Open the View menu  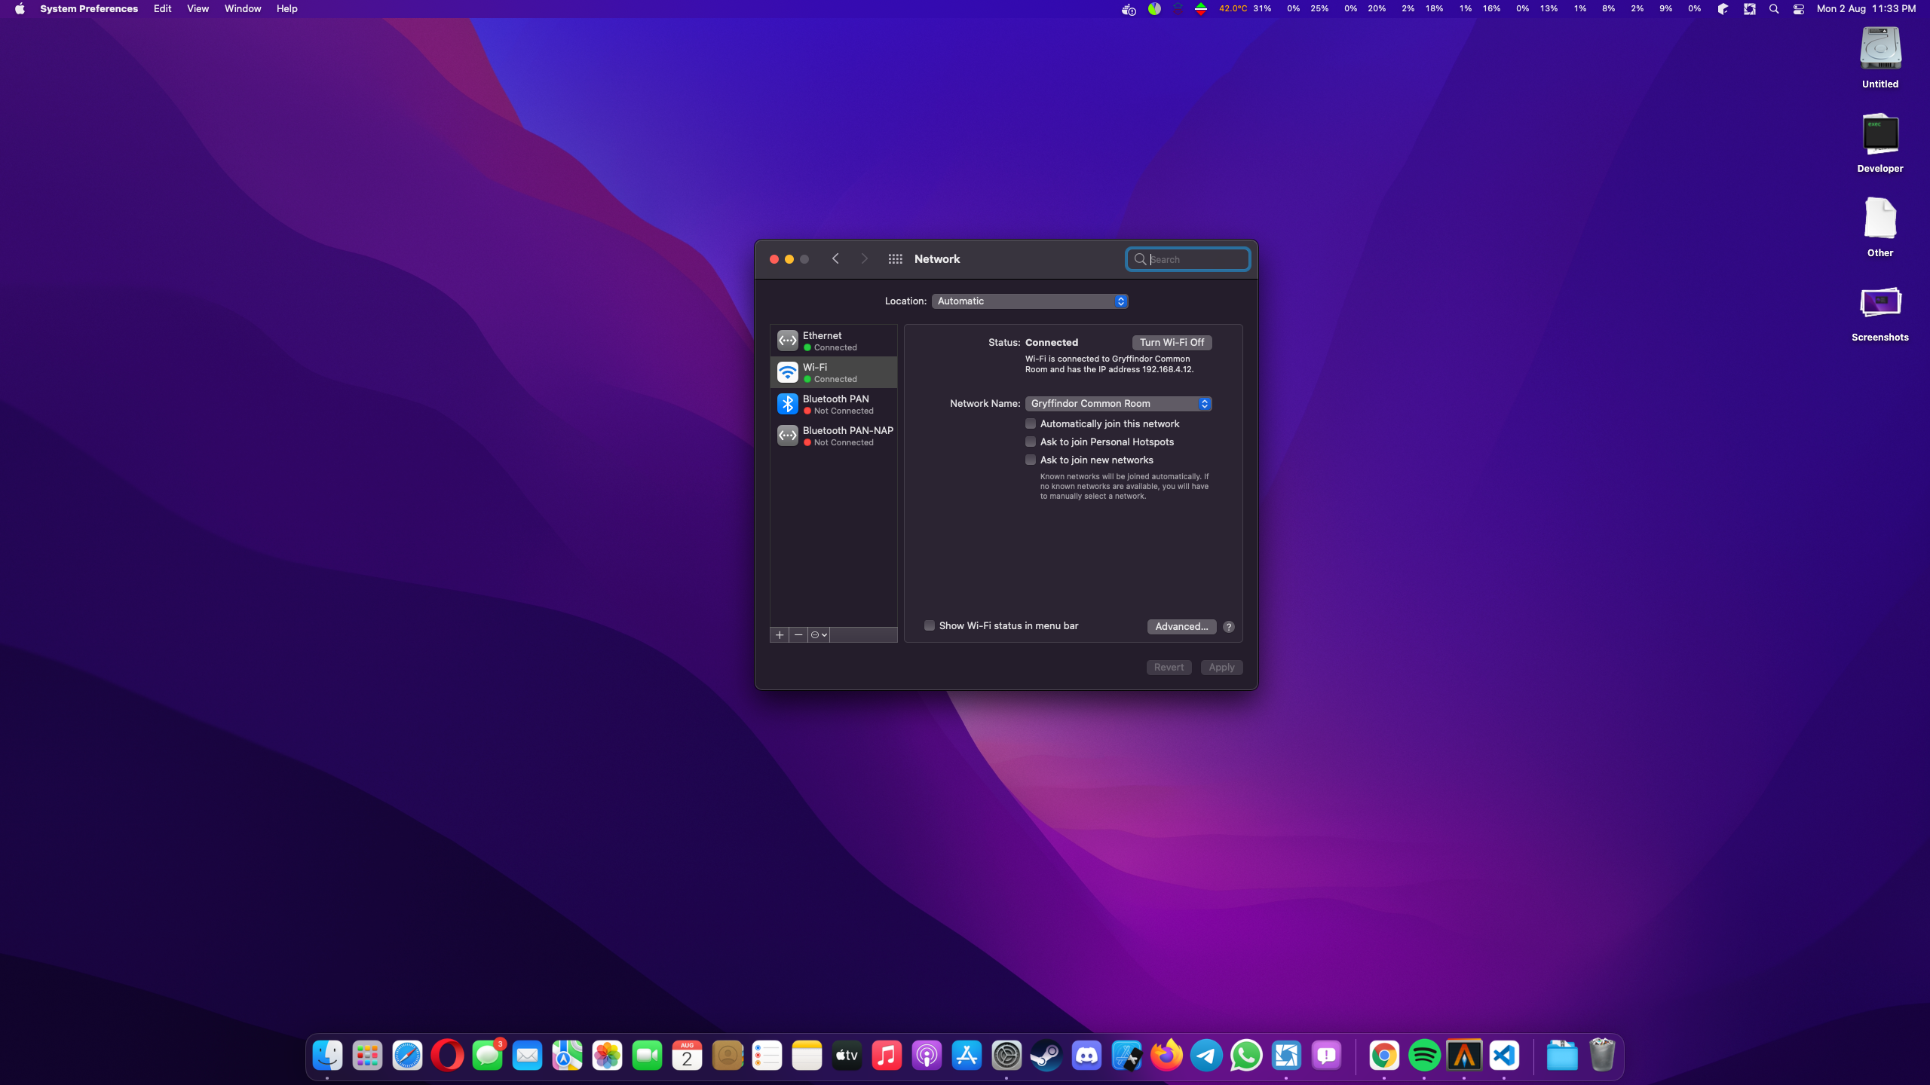coord(198,9)
